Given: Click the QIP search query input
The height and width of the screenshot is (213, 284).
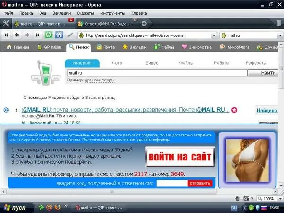Looking at the screenshot, I should (x=157, y=73).
